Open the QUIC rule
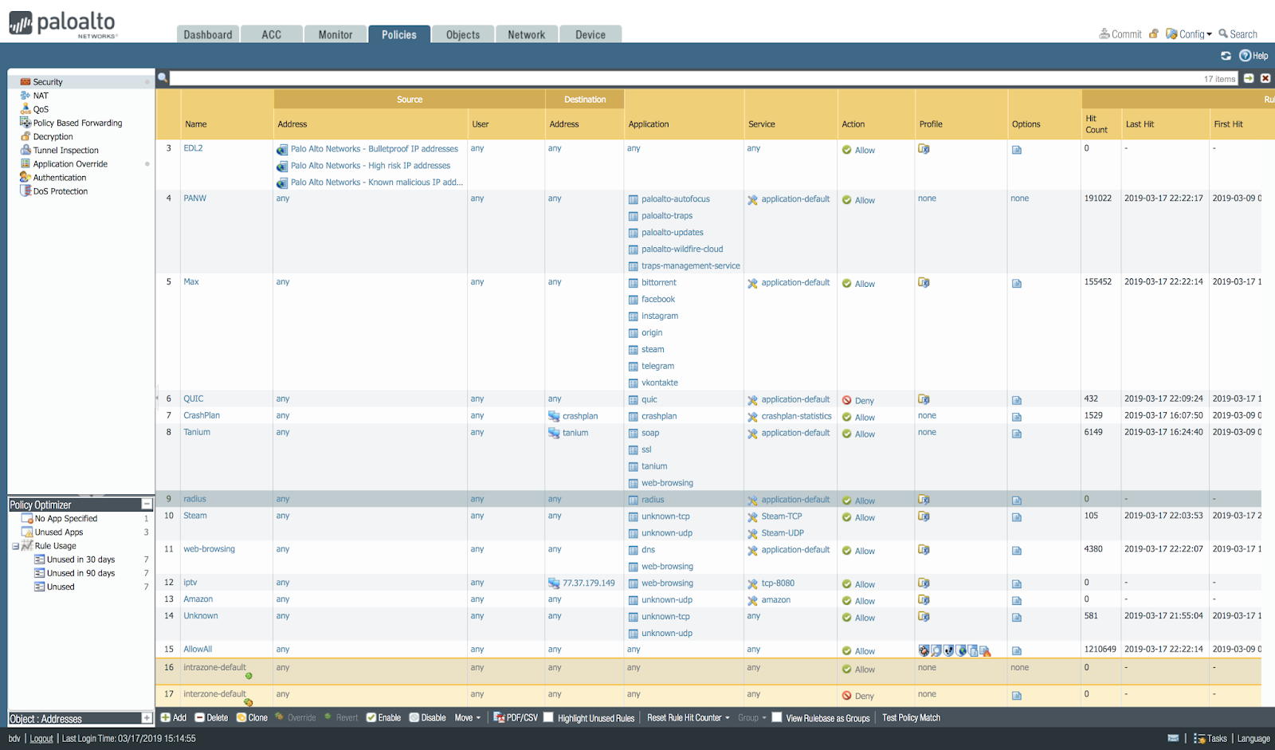The width and height of the screenshot is (1275, 750). tap(194, 399)
